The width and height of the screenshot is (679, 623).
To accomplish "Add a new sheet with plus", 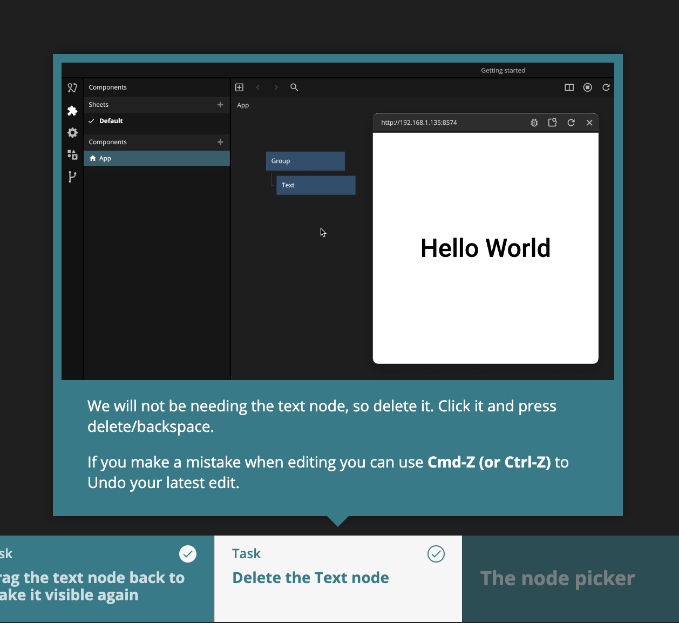I will point(220,105).
